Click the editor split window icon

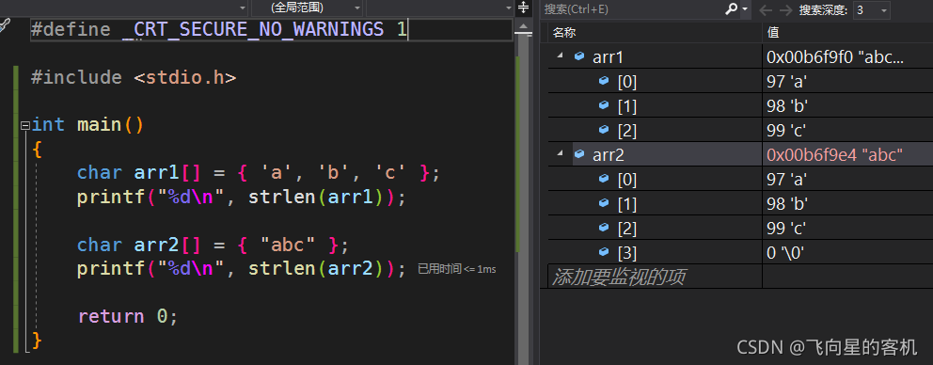[x=524, y=8]
